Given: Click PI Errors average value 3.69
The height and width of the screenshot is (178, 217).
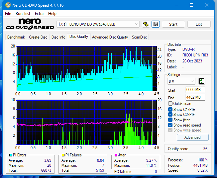Looking at the screenshot, I should pos(48,160).
